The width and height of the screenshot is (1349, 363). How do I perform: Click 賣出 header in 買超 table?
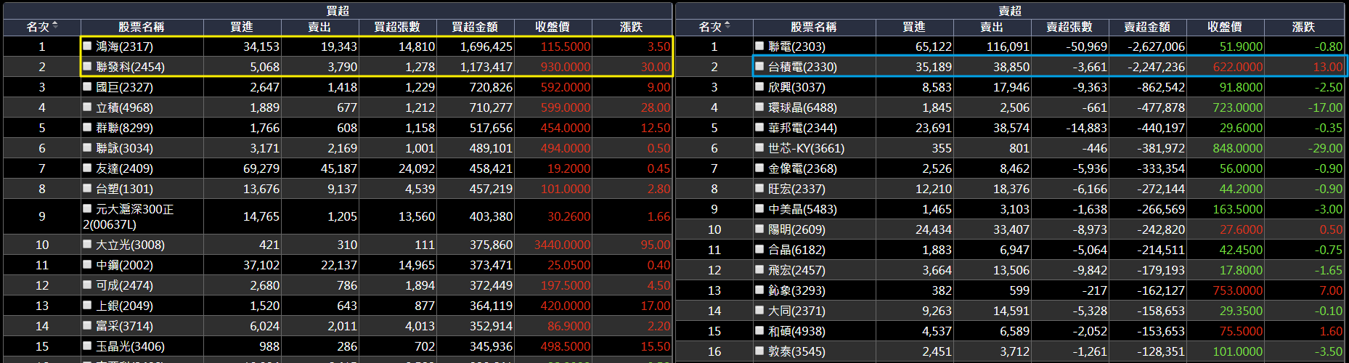click(319, 27)
